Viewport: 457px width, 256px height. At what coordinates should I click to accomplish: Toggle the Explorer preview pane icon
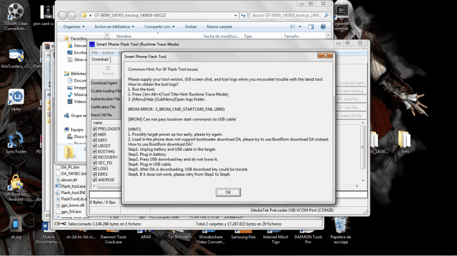point(311,27)
